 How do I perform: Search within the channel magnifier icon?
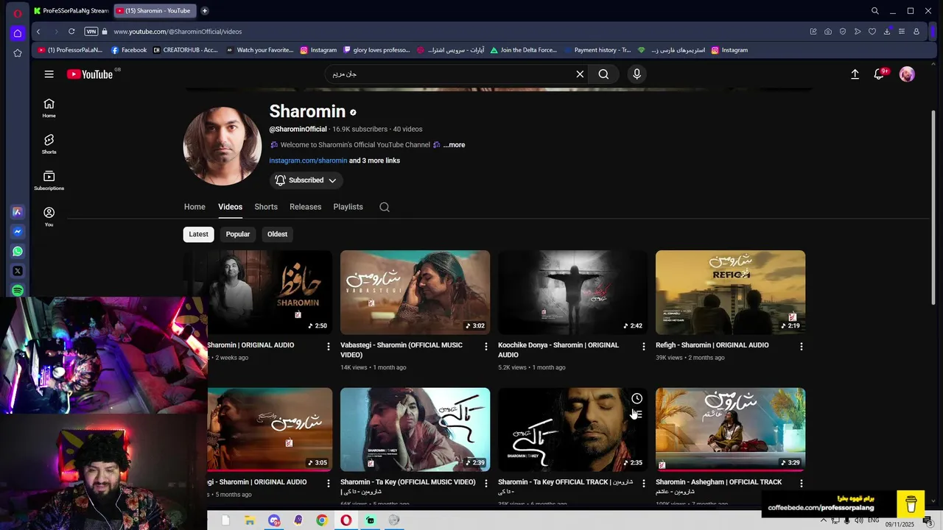click(385, 207)
